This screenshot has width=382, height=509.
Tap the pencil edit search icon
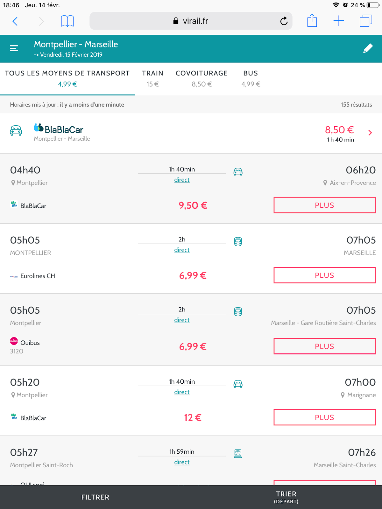(x=368, y=48)
